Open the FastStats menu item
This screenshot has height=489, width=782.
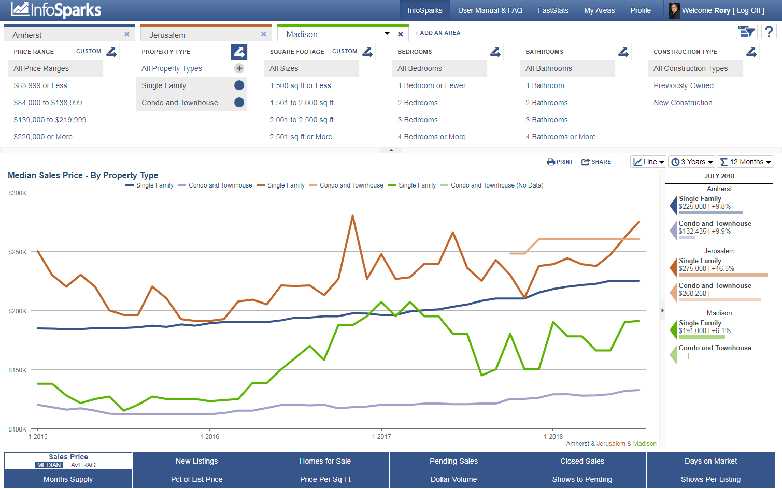click(553, 10)
